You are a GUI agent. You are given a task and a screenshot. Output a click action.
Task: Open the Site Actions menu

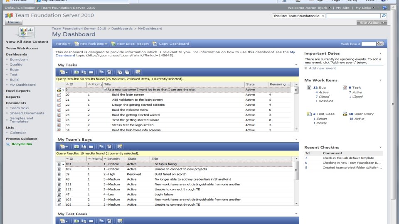372,22
